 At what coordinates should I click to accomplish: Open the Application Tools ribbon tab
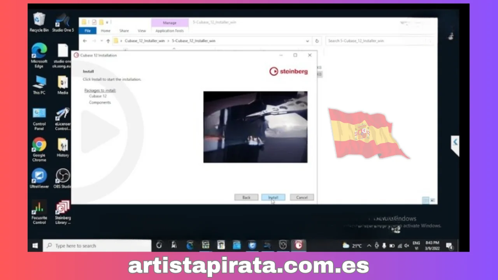coord(170,31)
